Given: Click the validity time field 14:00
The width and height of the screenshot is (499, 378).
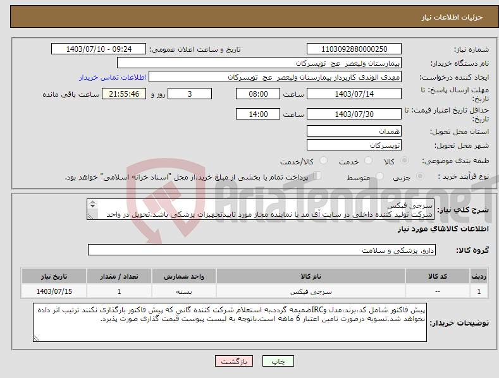Looking at the screenshot, I should click(x=258, y=114).
